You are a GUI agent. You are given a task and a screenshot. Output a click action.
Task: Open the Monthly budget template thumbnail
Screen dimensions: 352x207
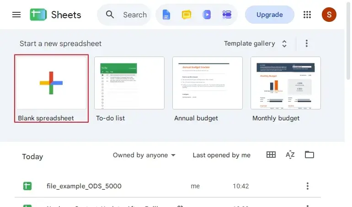pyautogui.click(x=286, y=83)
